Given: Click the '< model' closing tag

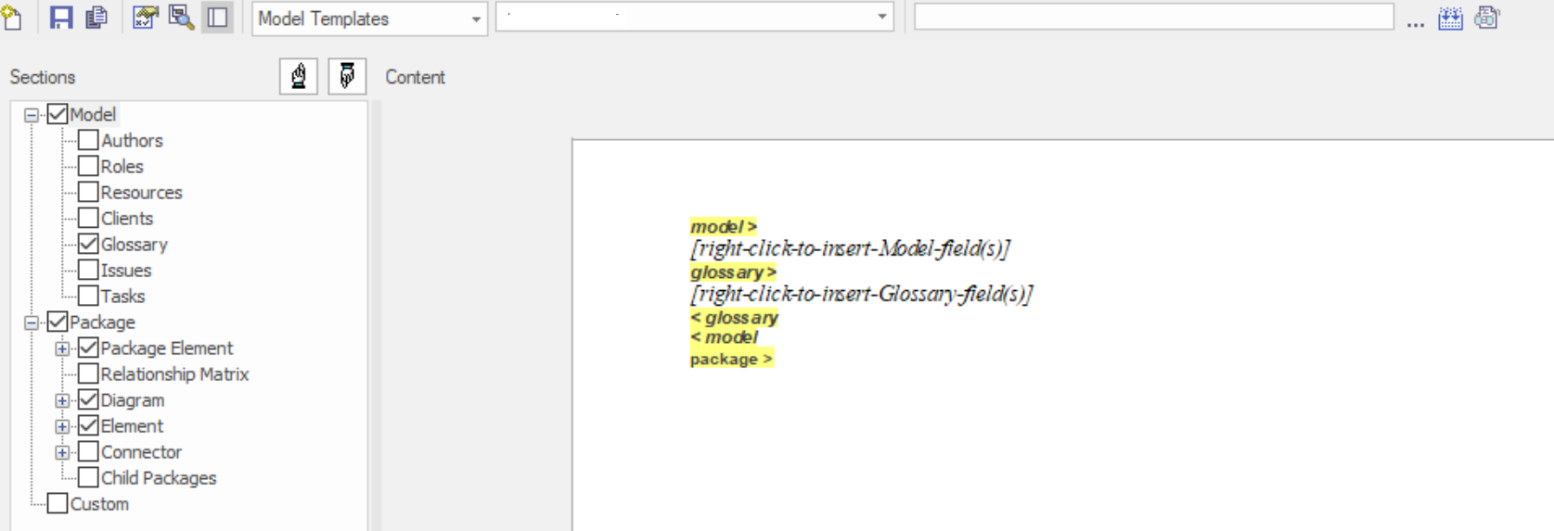Looking at the screenshot, I should [724, 336].
